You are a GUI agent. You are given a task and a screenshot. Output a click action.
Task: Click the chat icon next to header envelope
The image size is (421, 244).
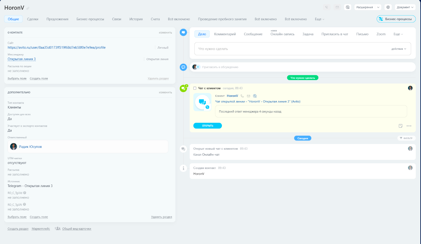point(347,7)
